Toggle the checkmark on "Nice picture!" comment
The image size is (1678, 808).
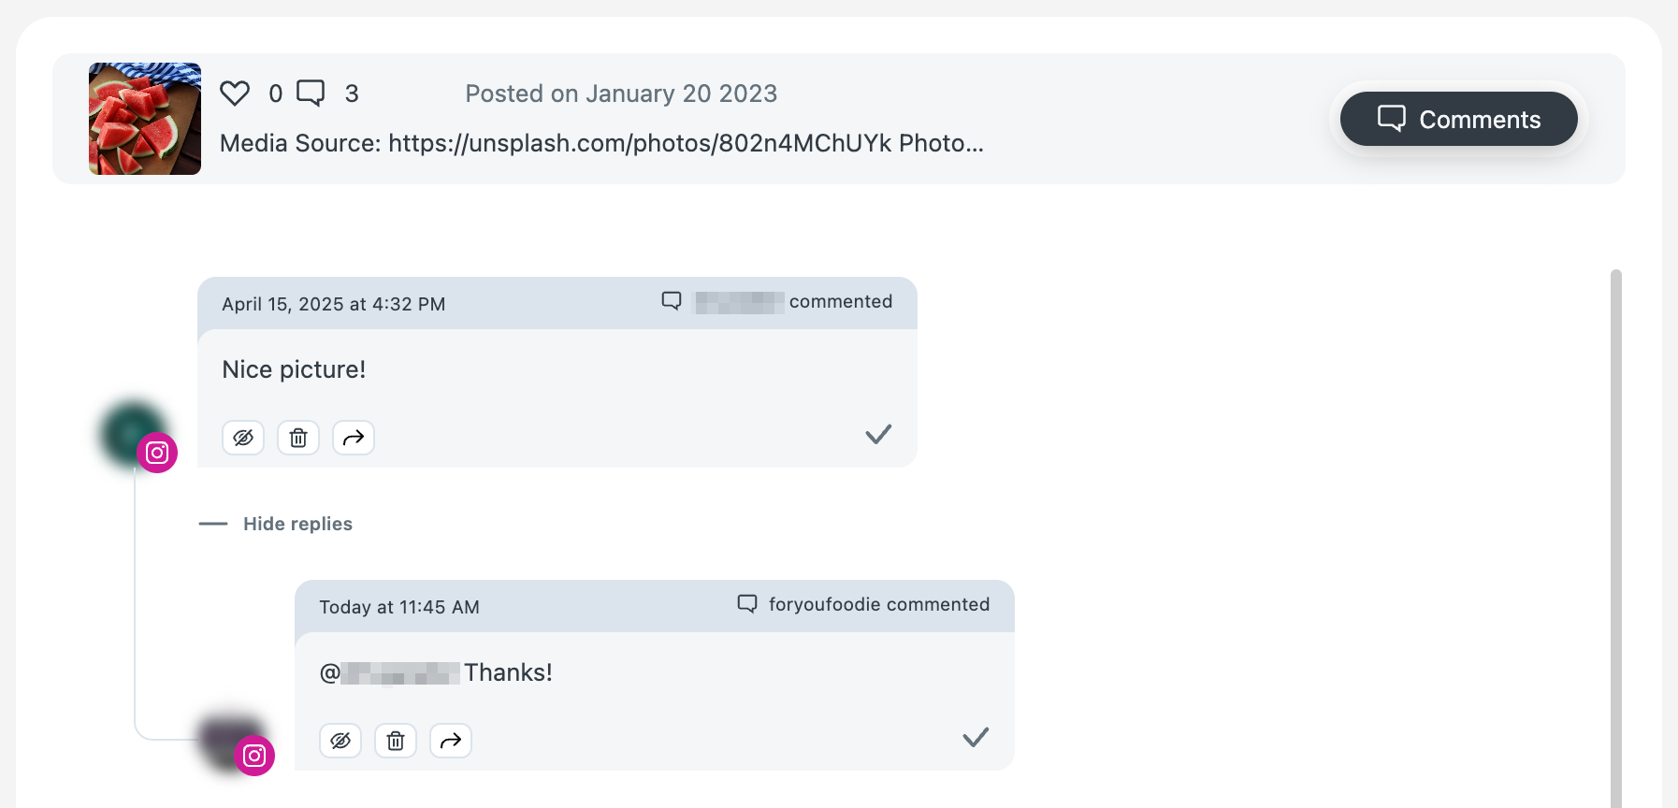877,433
